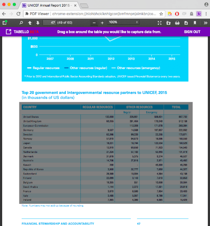Click the TOTAL column header
This screenshot has height=226, width=210.
point(176,107)
